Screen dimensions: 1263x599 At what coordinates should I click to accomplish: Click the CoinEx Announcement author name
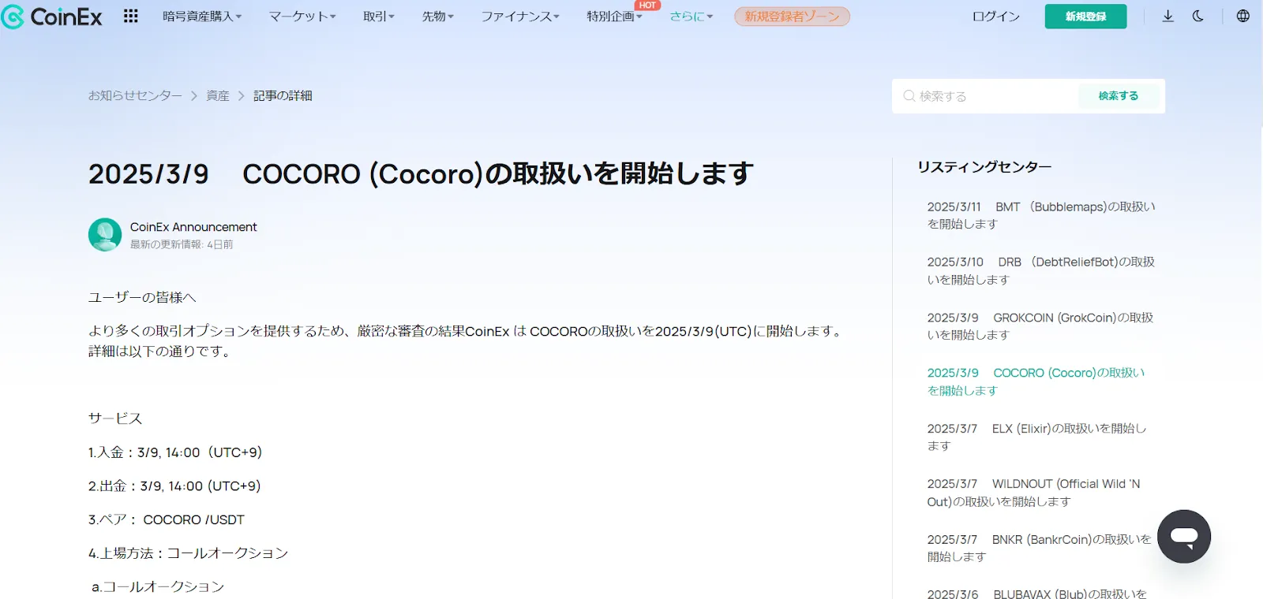coord(193,227)
